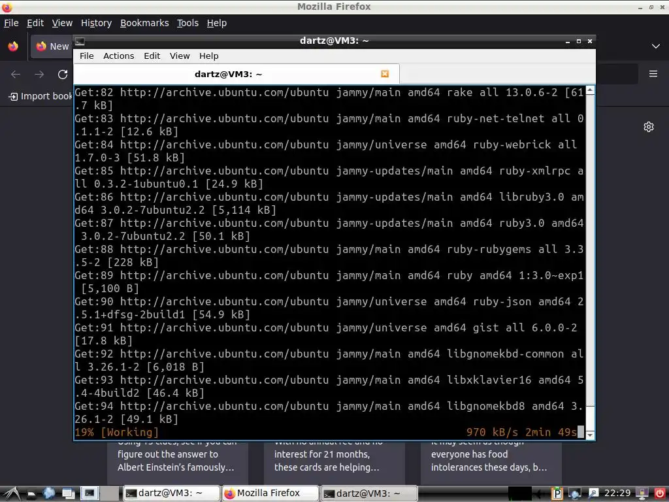
Task: Open Firefox hamburger application menu
Action: [653, 74]
